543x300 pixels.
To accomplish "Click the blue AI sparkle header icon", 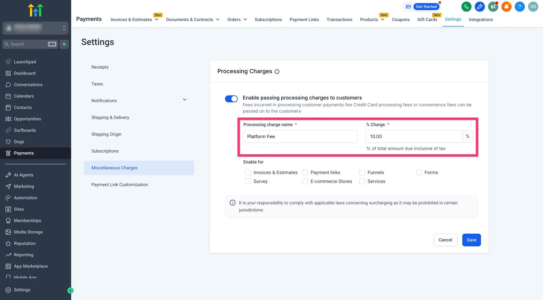I will [x=480, y=6].
